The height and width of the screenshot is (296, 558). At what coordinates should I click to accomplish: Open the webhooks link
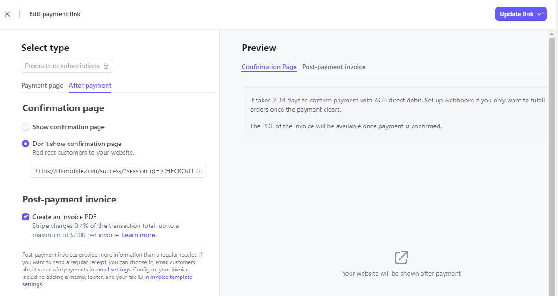coord(459,100)
